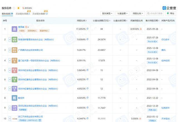
Task: Open the 股权结构 equity structure view
Action: click(27, 8)
